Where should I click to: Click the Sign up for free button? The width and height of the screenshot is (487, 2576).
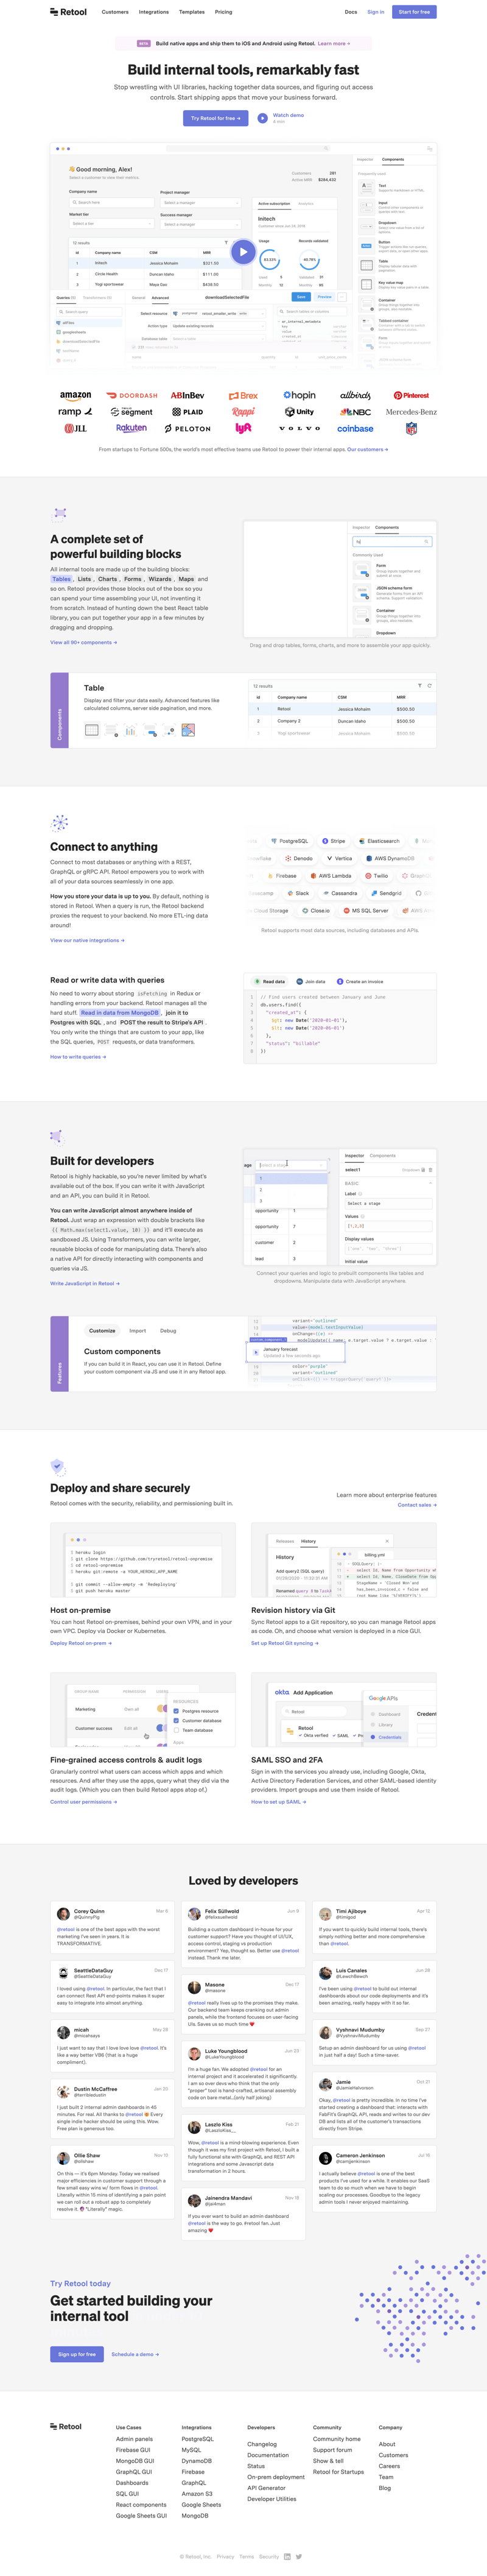coord(77,2354)
